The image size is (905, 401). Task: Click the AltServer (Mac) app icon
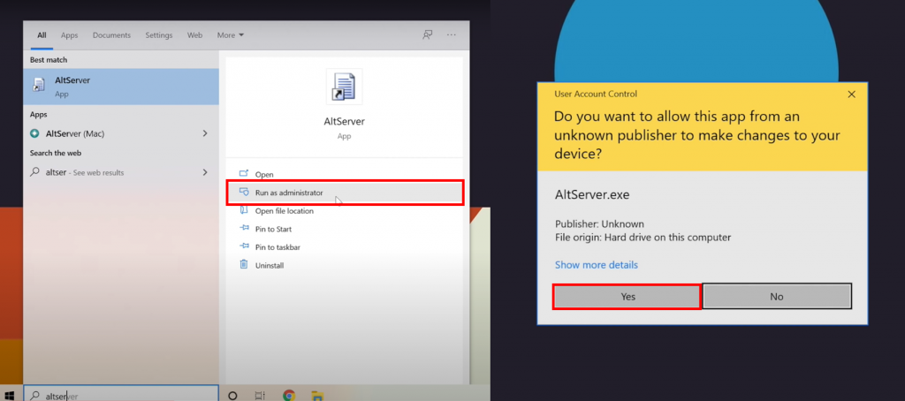click(x=34, y=133)
